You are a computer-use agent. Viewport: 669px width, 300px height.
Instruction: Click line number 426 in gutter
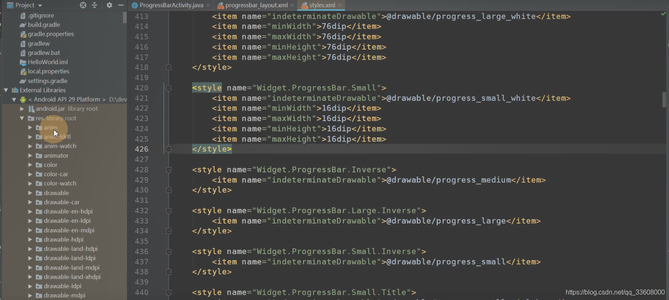tap(142, 149)
